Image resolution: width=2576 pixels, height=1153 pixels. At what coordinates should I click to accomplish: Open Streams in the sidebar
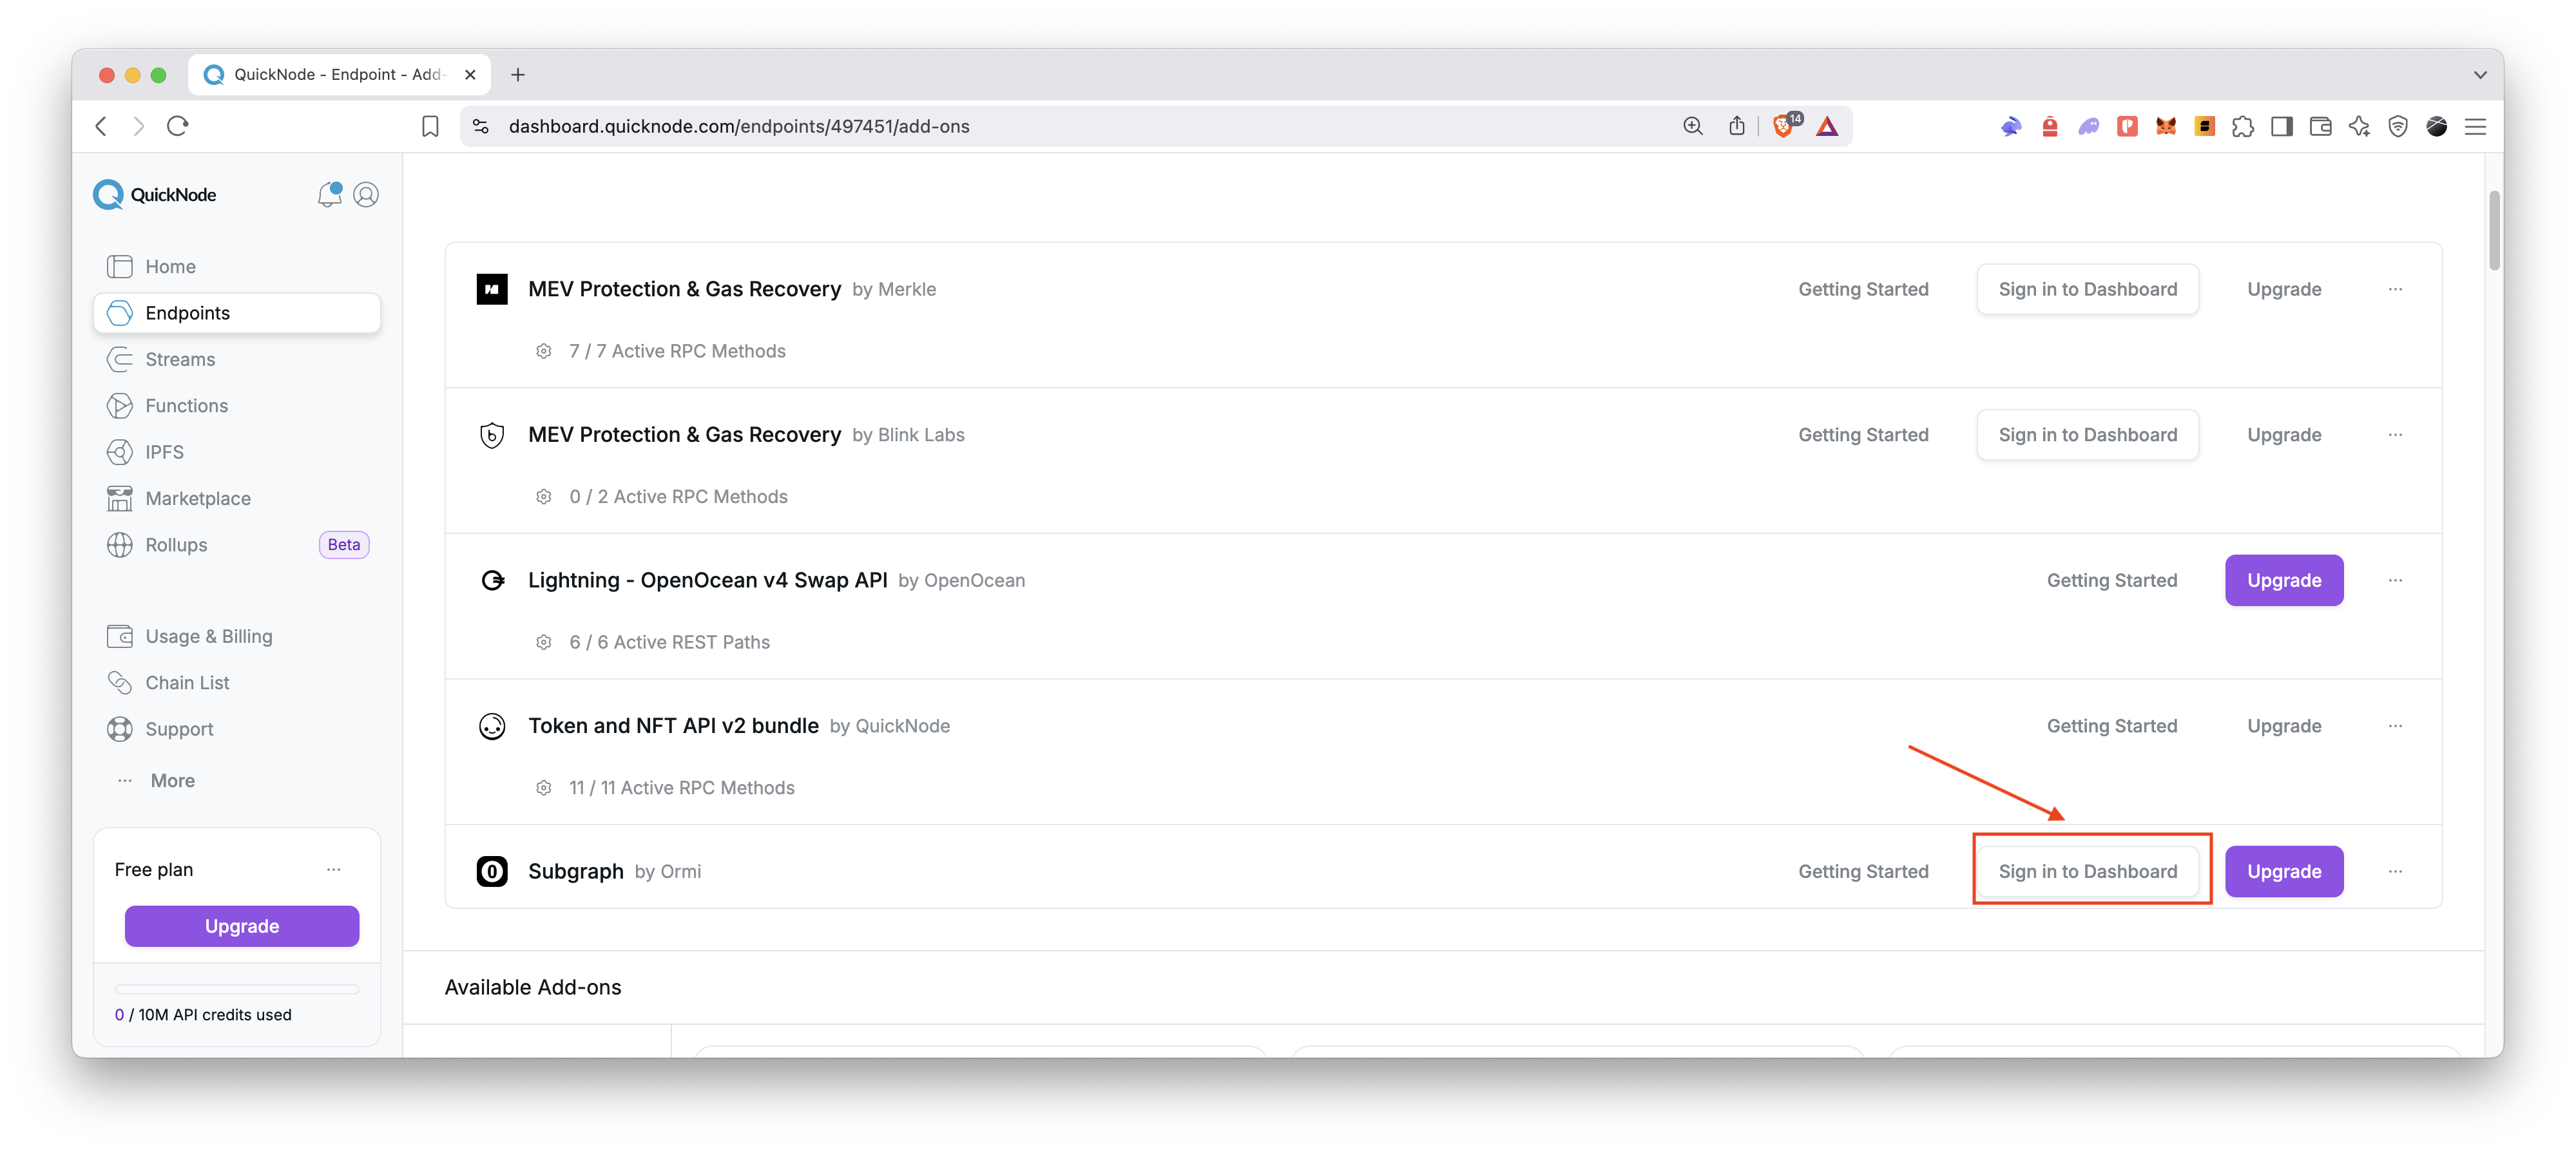(237, 359)
